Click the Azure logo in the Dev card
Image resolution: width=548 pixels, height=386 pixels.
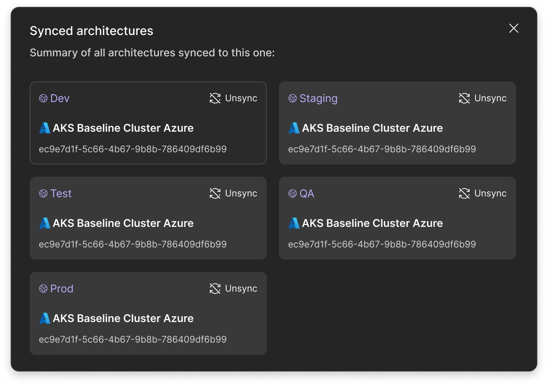(44, 128)
